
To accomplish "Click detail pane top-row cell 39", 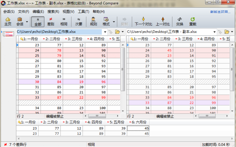I will pyautogui.click(x=116, y=128).
